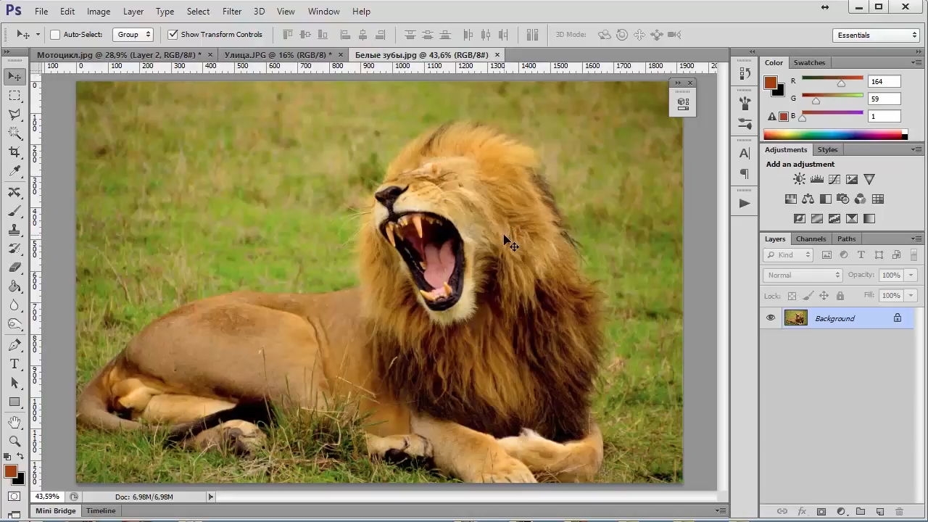The width and height of the screenshot is (928, 522).
Task: Switch to the Улица.JPG document tab
Action: (278, 55)
